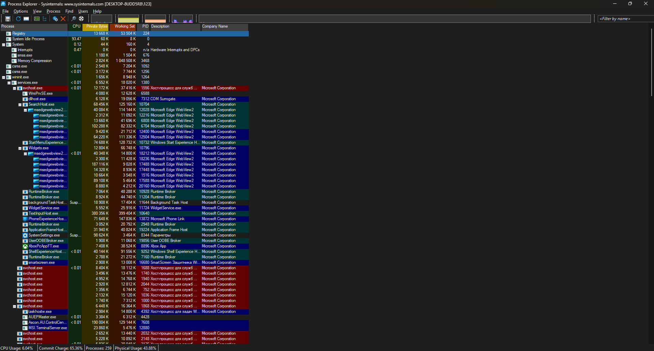The image size is (654, 351).
Task: Collapse the wininit.exe tree node
Action: pos(4,77)
